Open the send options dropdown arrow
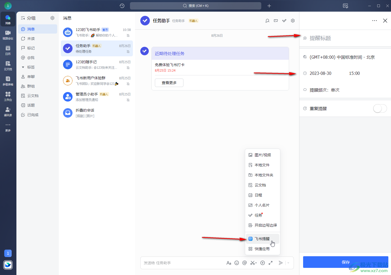391x275 pixels. (288, 263)
